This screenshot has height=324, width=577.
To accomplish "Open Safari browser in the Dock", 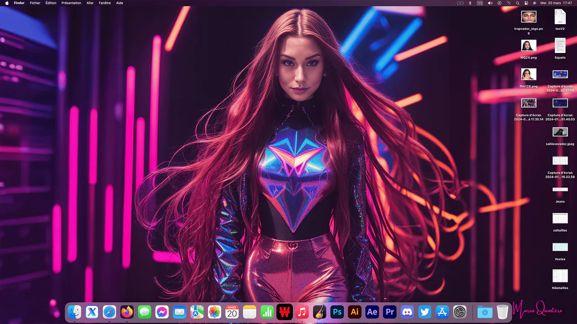I will [109, 312].
